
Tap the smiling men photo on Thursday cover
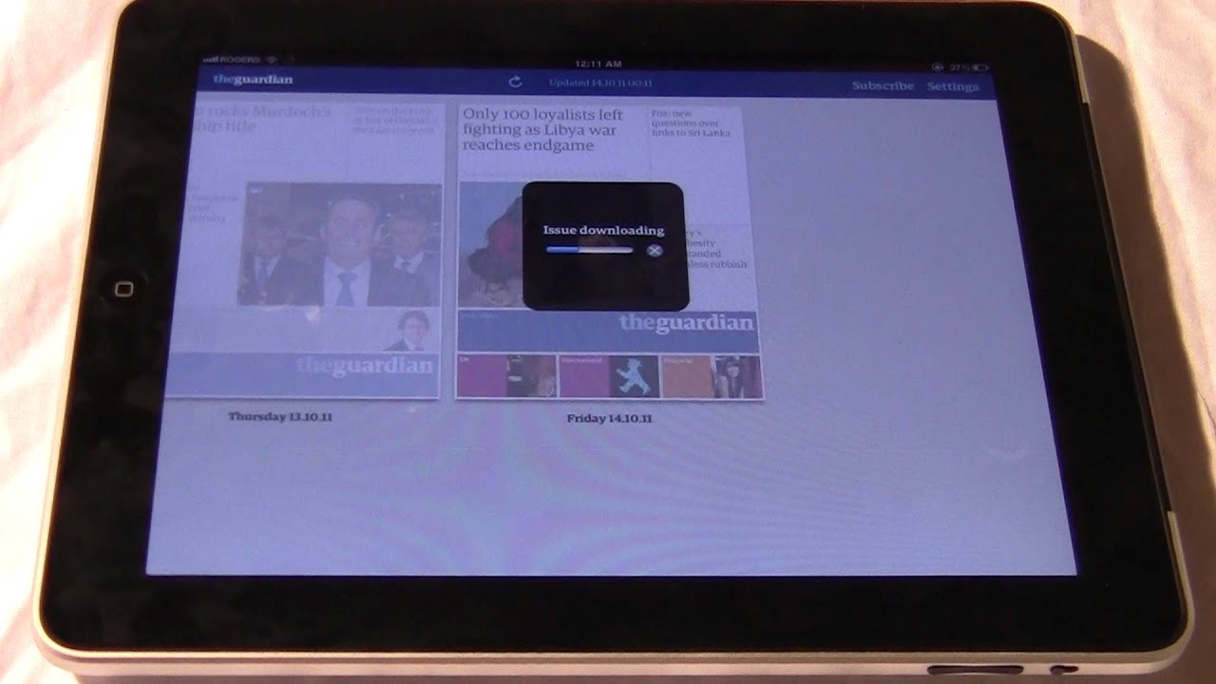pos(340,244)
